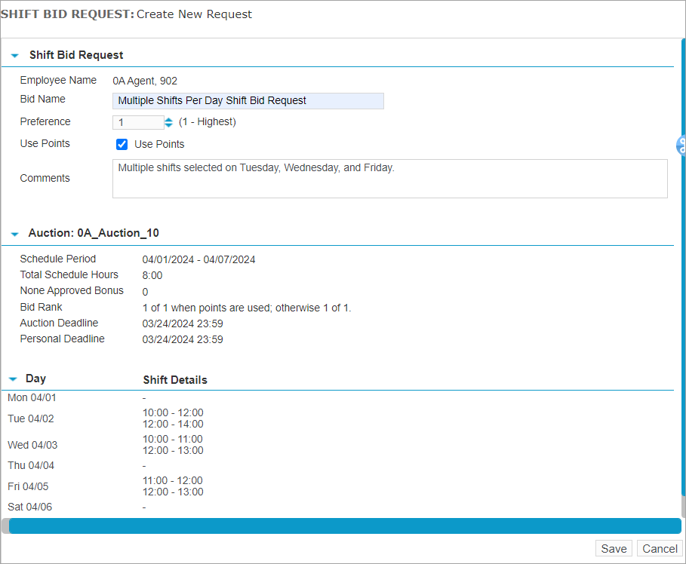Increase Preference with the up arrow
This screenshot has height=564, width=686.
coord(168,118)
